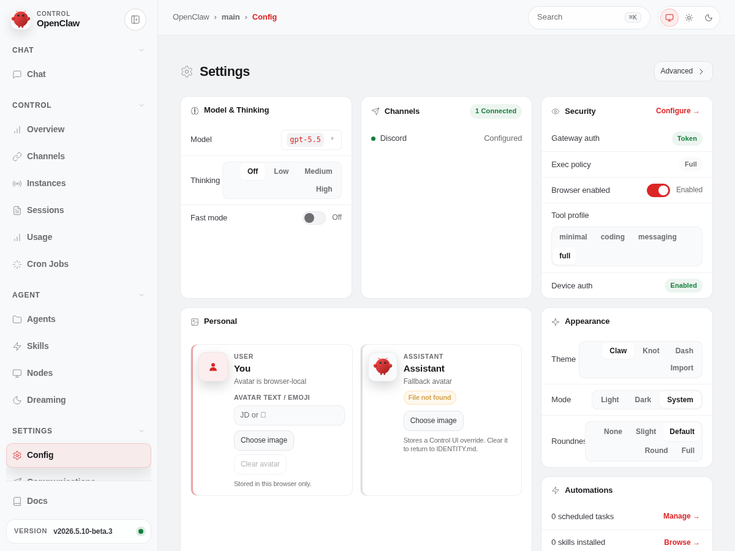Click the Nodes monitor icon
Image resolution: width=735 pixels, height=551 pixels.
[17, 373]
